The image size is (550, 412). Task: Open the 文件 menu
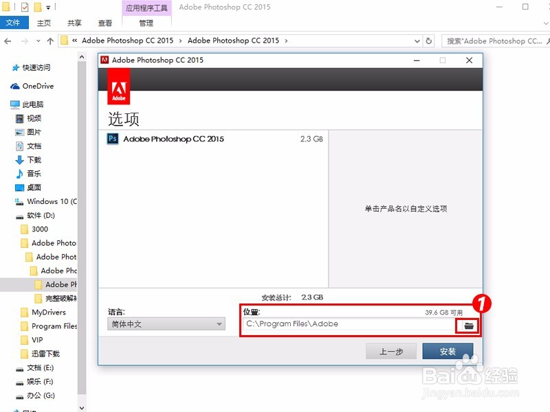(14, 23)
